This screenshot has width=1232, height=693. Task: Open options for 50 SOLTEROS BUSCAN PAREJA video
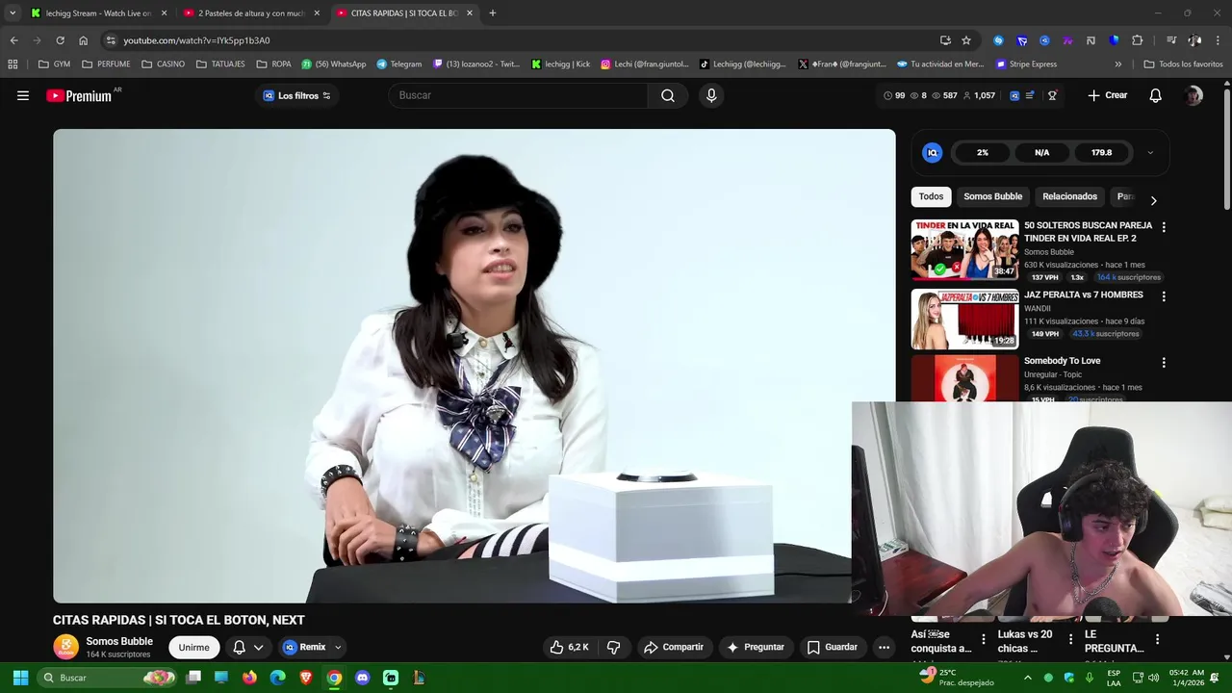pyautogui.click(x=1164, y=227)
